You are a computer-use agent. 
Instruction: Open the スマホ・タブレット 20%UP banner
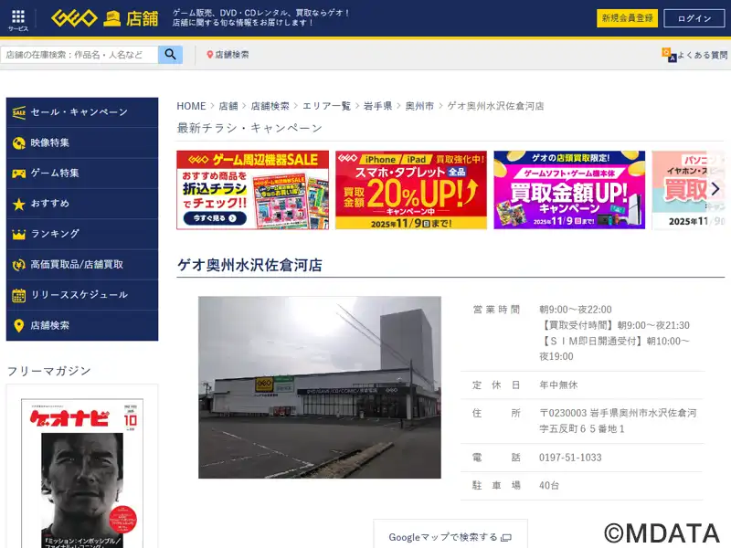[x=410, y=190]
